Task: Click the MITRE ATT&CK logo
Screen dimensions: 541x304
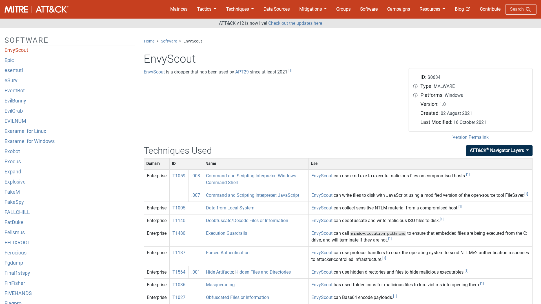Action: coord(36,9)
